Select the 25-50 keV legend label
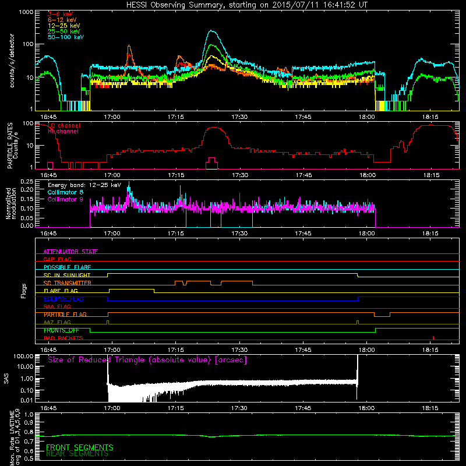This screenshot has width=466, height=466. (64, 31)
